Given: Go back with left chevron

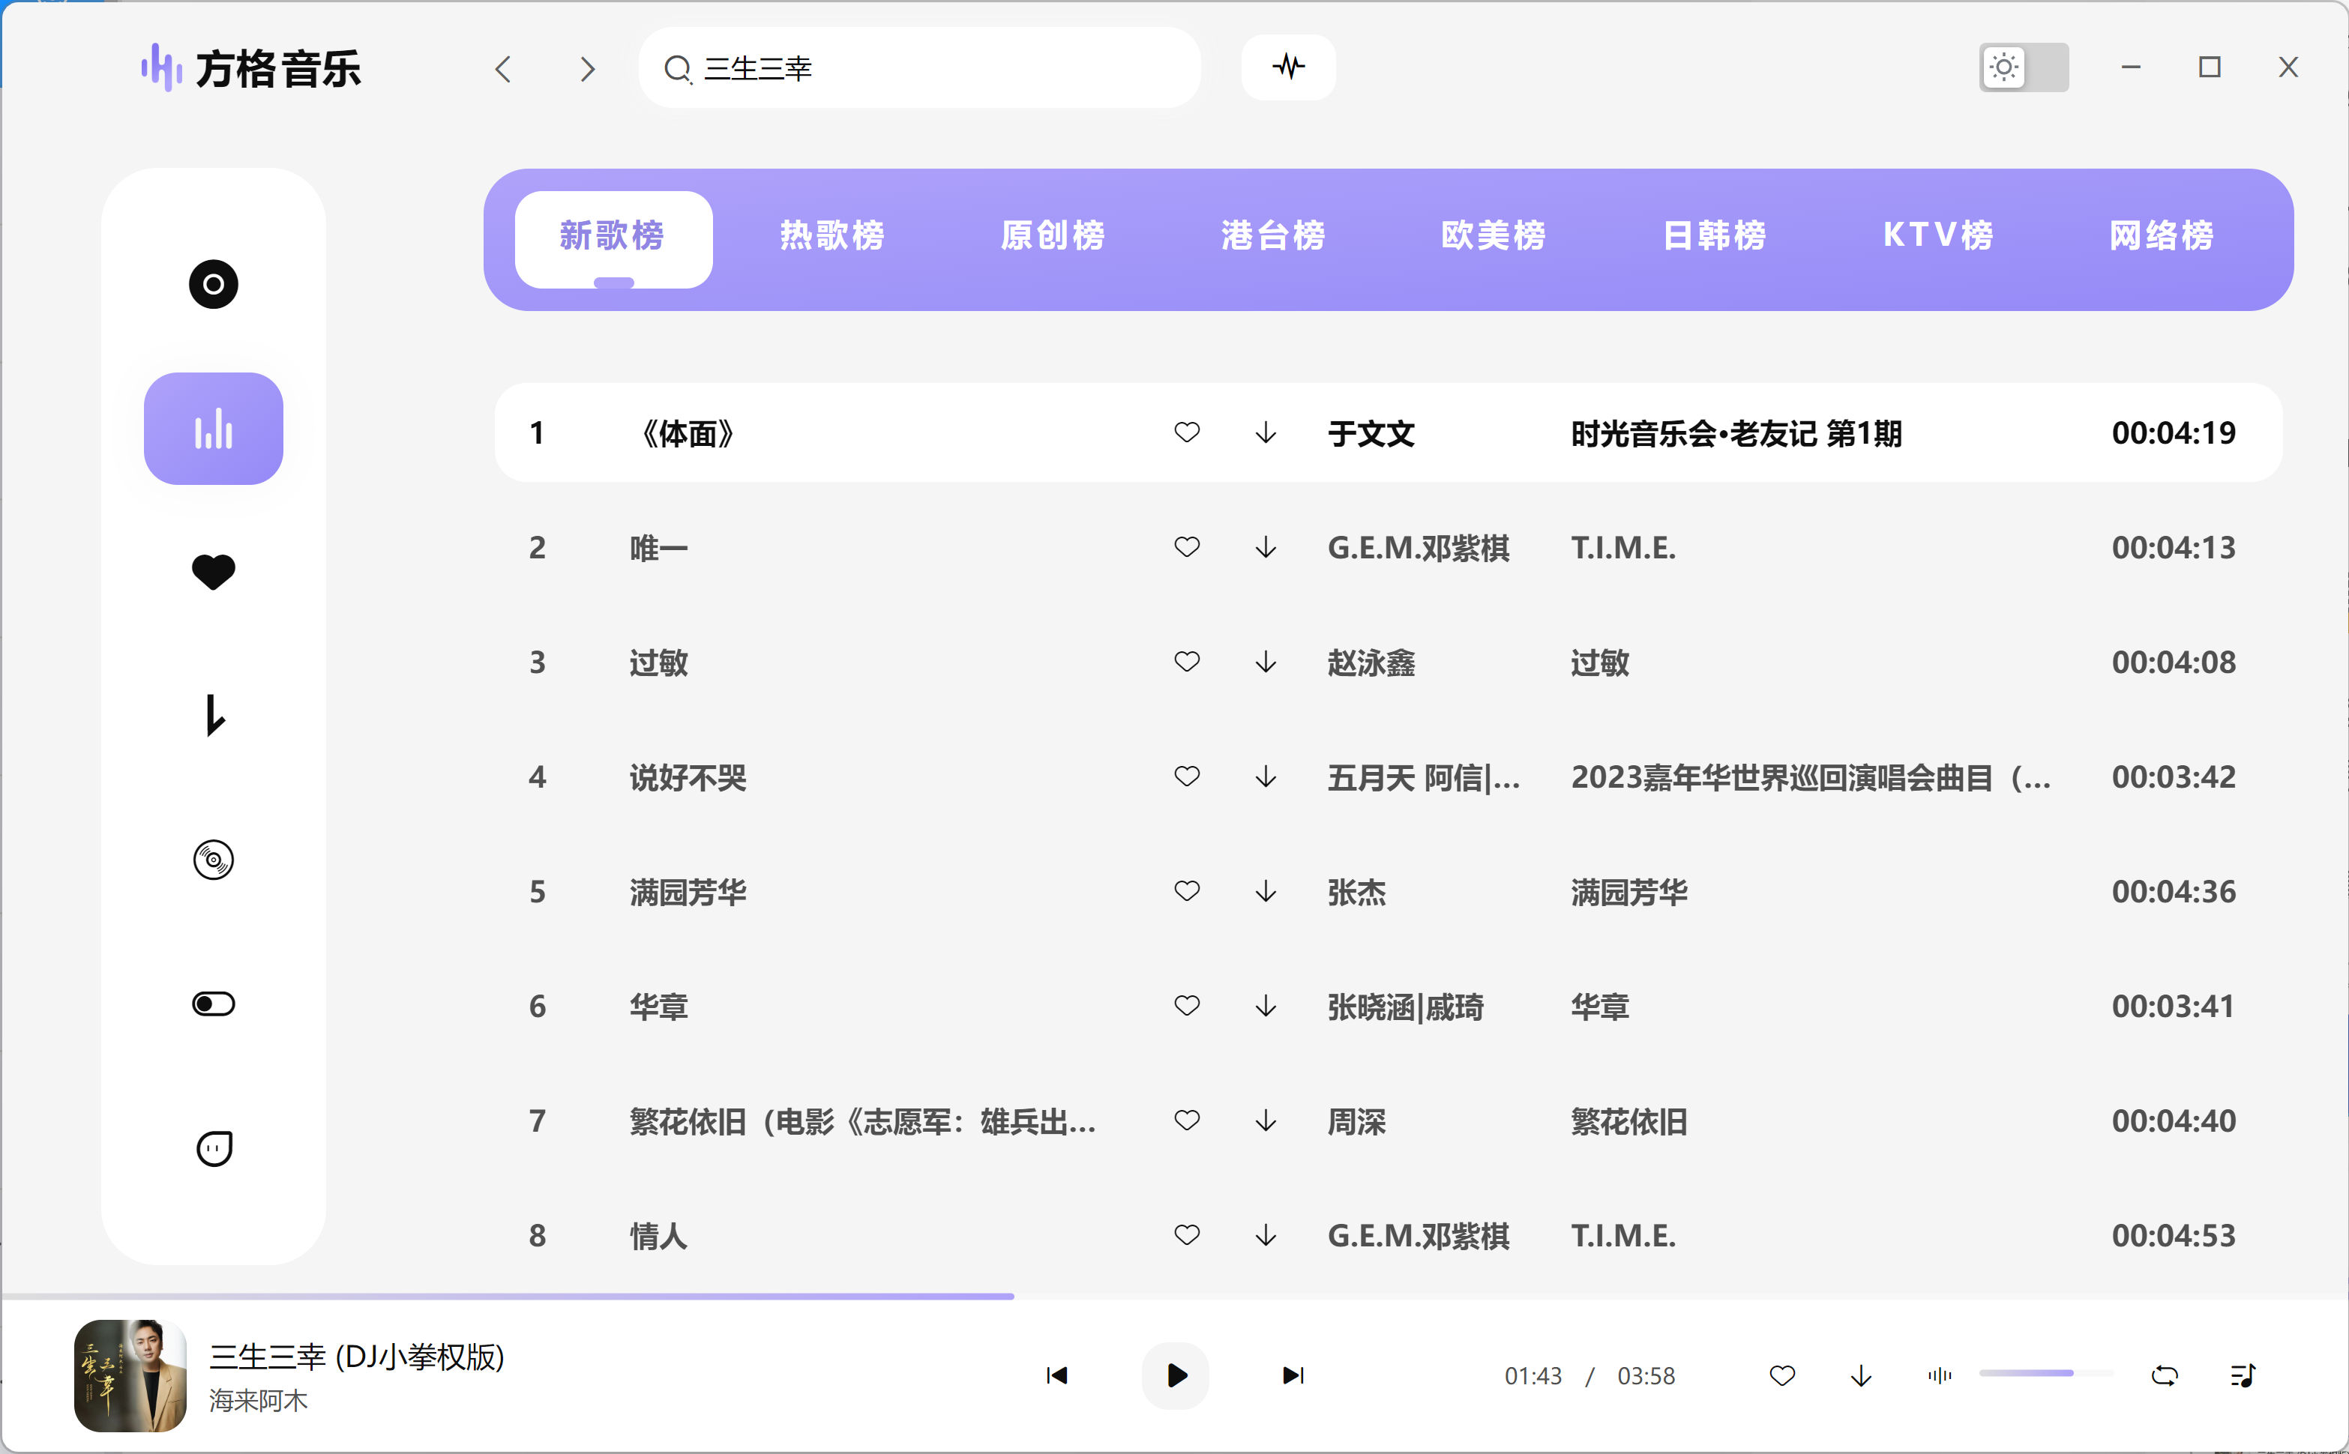Looking at the screenshot, I should pyautogui.click(x=503, y=69).
